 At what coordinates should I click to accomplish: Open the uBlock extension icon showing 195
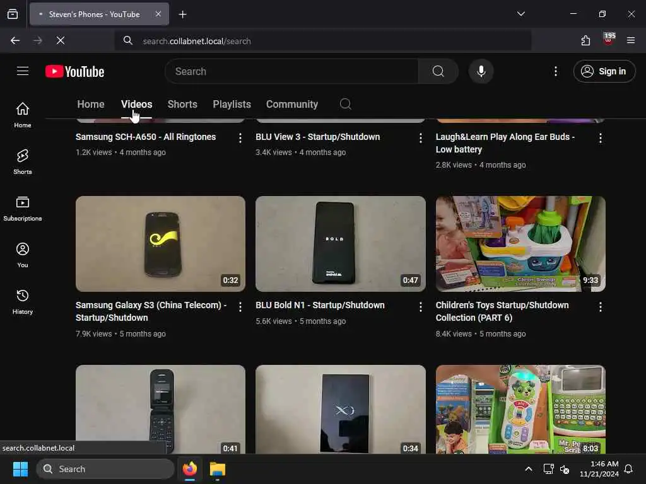[x=609, y=40]
